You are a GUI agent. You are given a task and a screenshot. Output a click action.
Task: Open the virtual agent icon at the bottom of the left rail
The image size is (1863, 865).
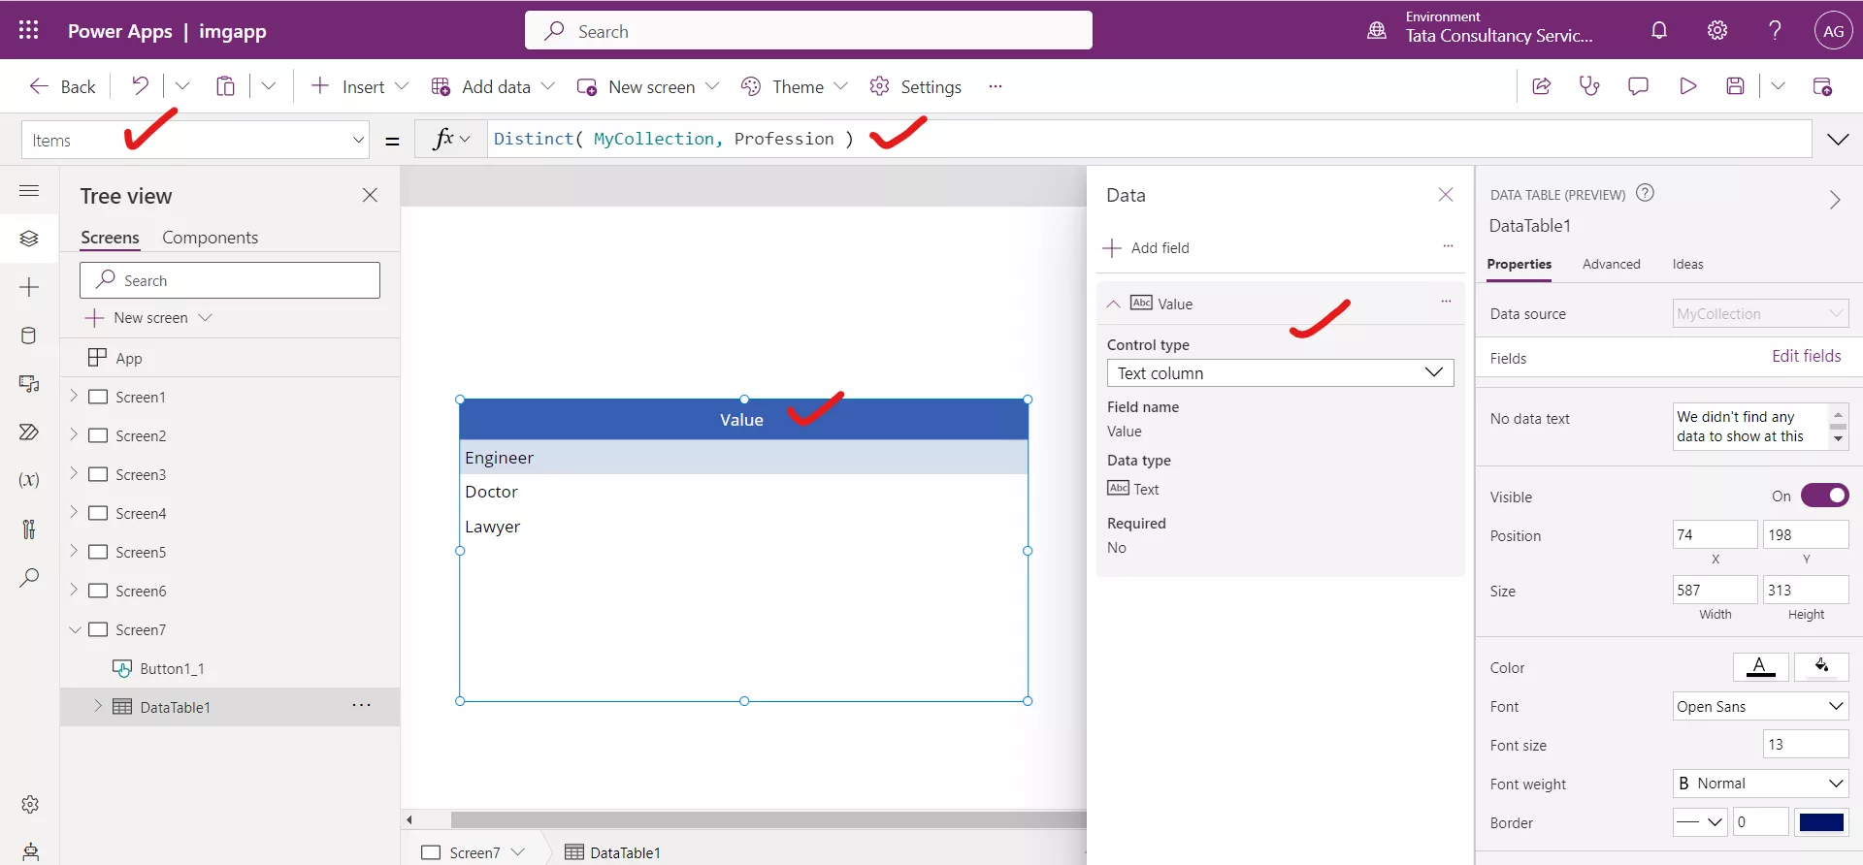[x=30, y=851]
